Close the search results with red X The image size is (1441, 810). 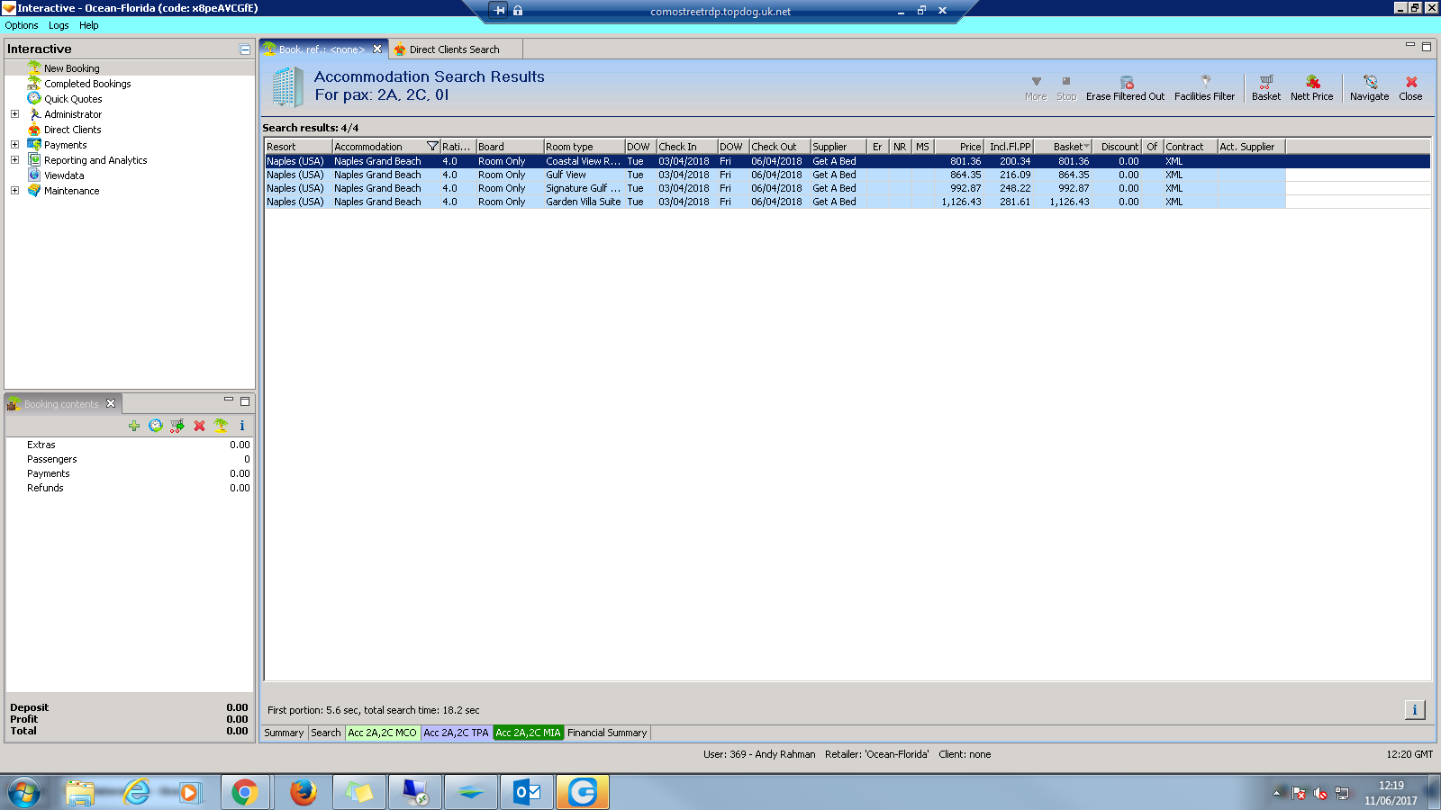tap(1410, 82)
